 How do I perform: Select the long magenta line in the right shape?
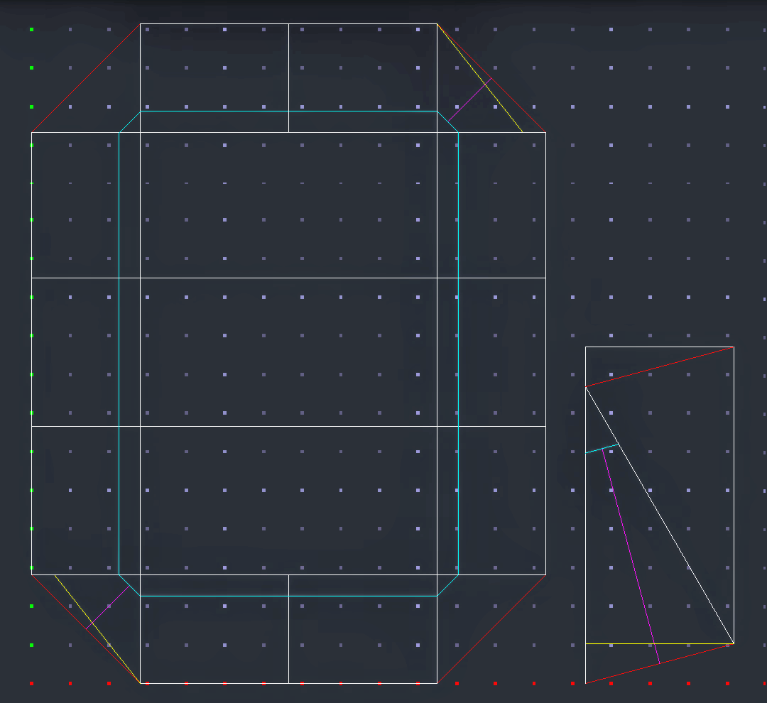(x=631, y=555)
